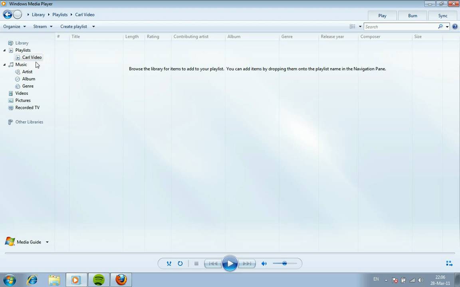Open Windows Explorer from the taskbar

tap(54, 280)
